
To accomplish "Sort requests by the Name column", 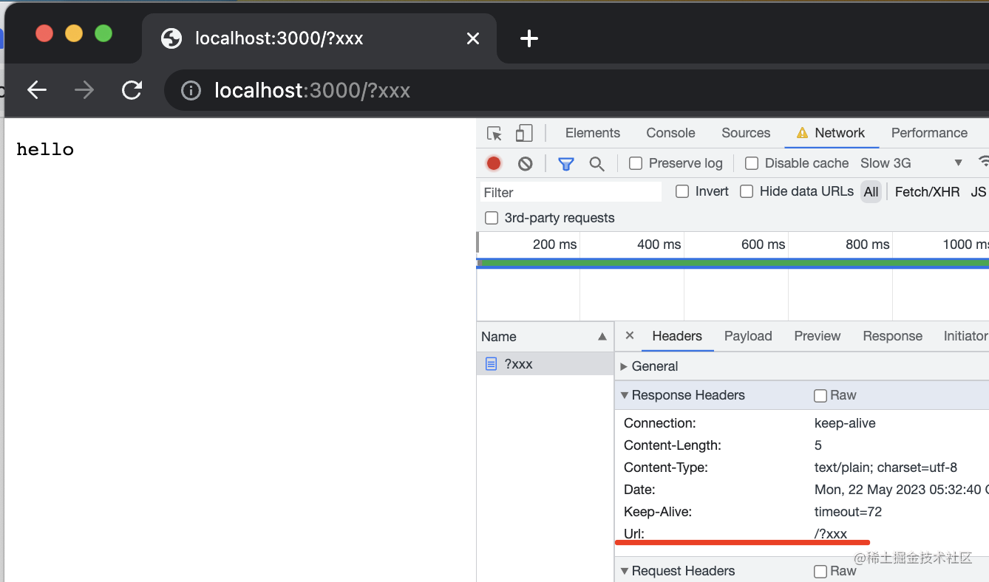I will click(x=545, y=337).
